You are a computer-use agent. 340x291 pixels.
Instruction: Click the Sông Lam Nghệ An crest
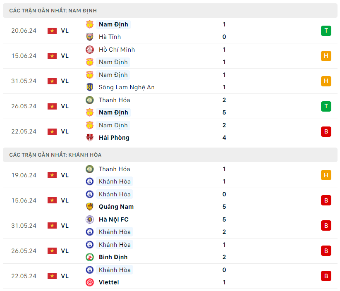click(x=90, y=87)
